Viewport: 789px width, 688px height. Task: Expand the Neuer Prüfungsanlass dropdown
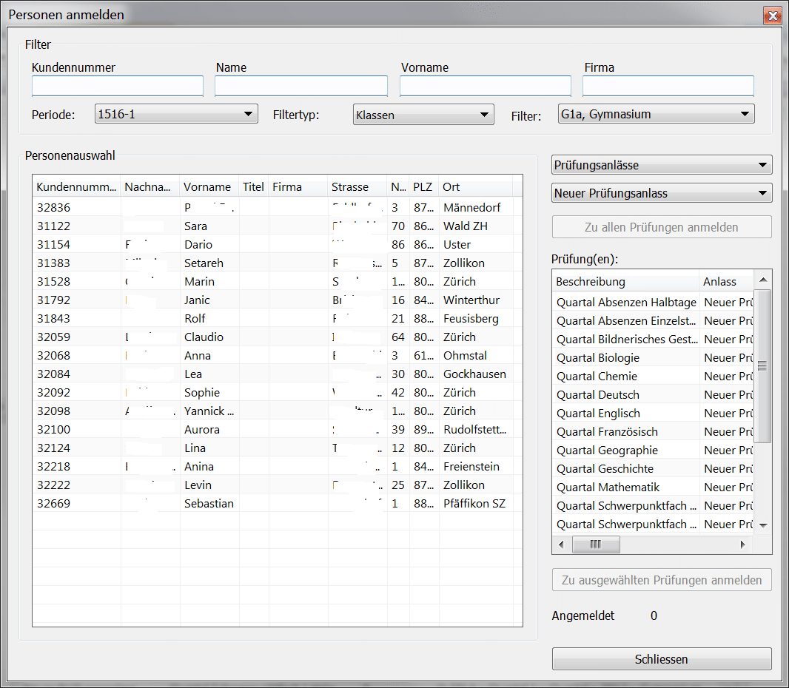[662, 193]
